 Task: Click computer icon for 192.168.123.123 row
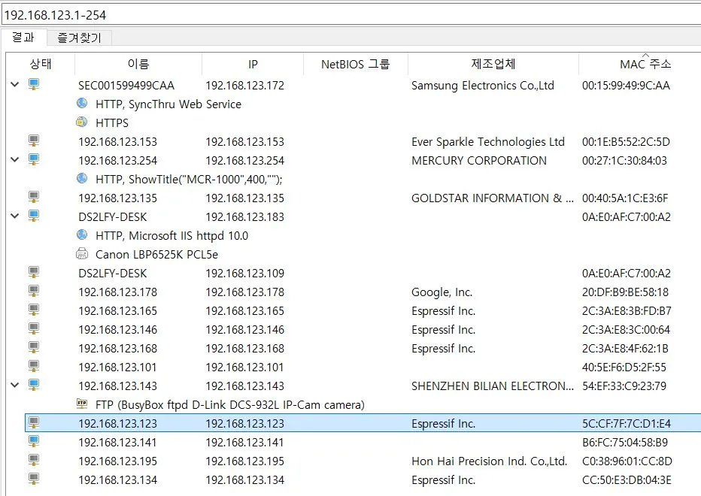[x=34, y=422]
